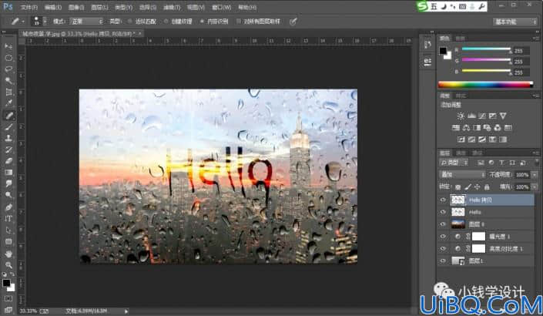Hide the Hello 拷贝 layer
The width and height of the screenshot is (543, 316).
pyautogui.click(x=443, y=200)
